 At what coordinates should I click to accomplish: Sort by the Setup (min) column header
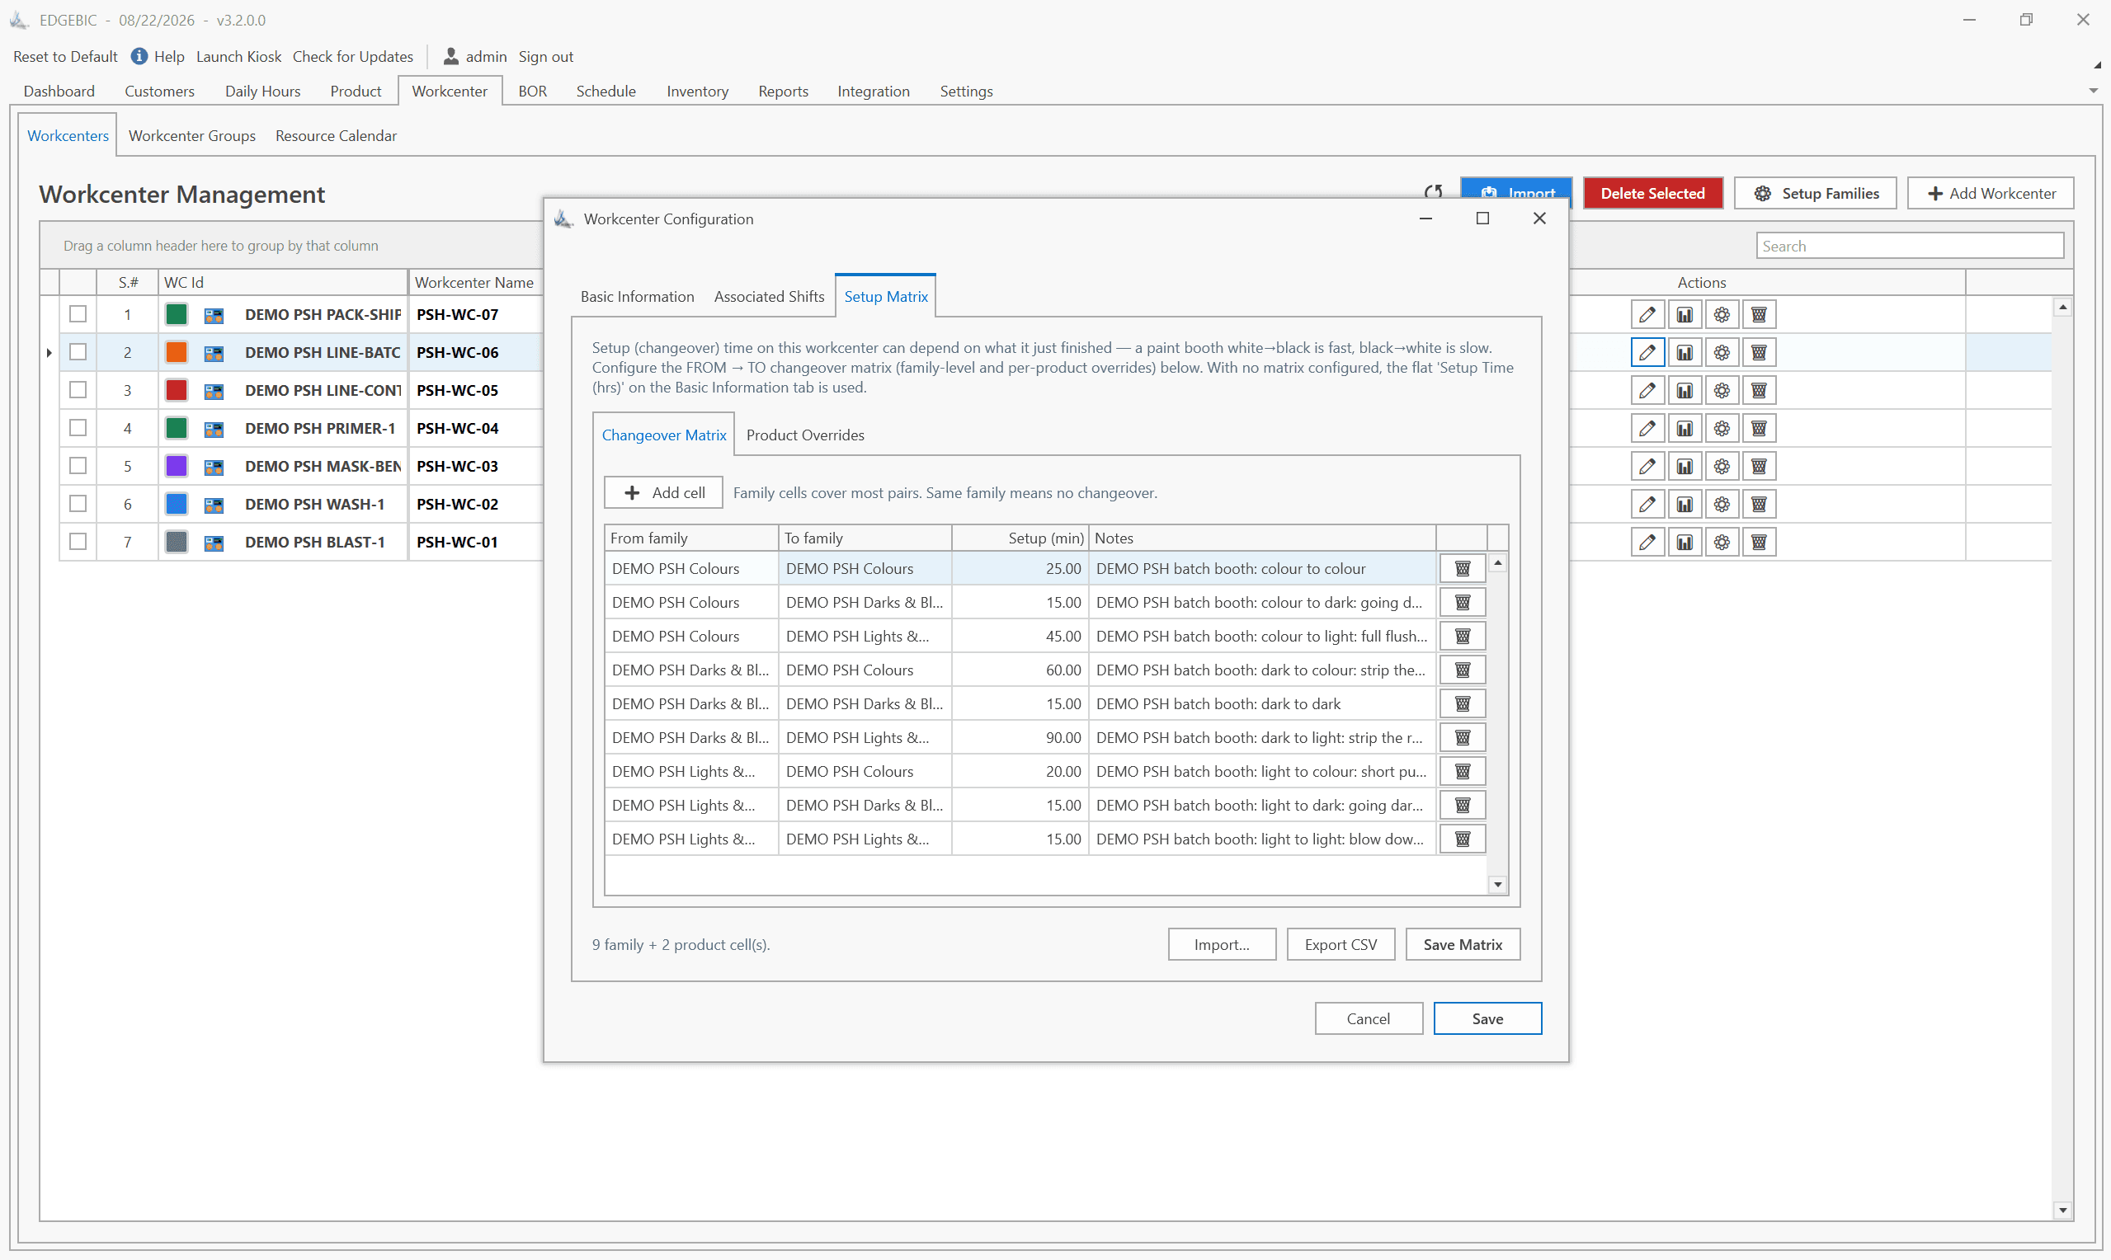tap(1020, 538)
